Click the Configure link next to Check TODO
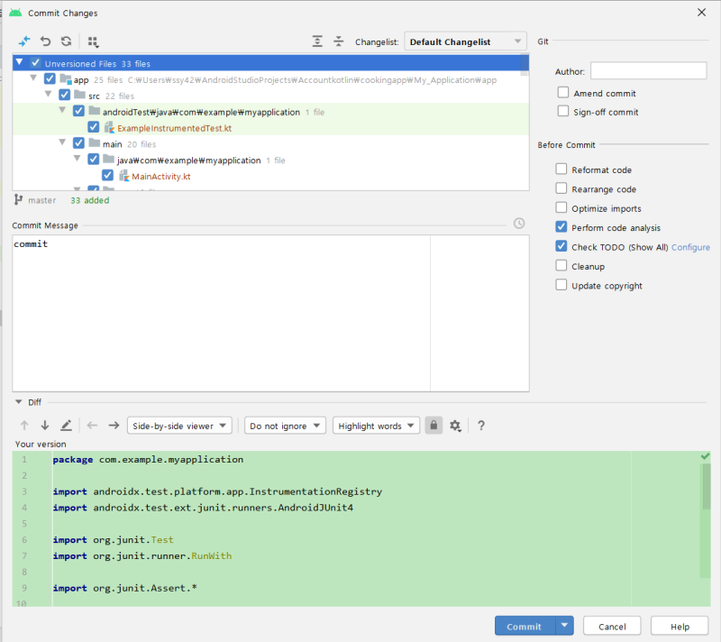The height and width of the screenshot is (642, 721). point(690,246)
